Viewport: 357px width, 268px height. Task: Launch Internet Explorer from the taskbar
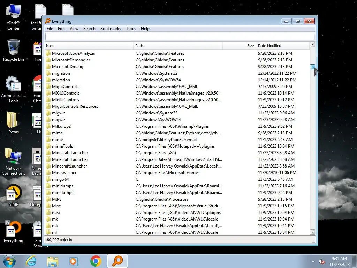[31, 261]
